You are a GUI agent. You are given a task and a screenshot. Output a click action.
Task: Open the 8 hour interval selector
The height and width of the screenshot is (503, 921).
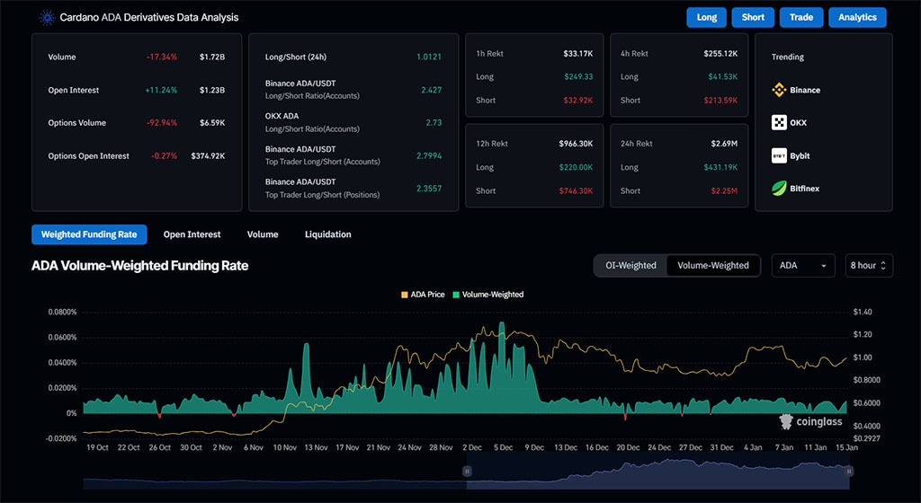pyautogui.click(x=868, y=265)
